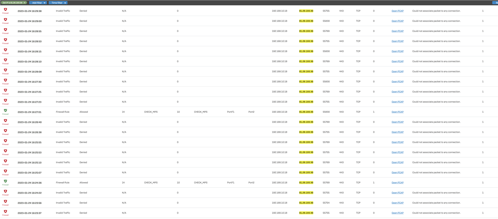Open PCAP for the 16:26:40 log

click(x=397, y=122)
